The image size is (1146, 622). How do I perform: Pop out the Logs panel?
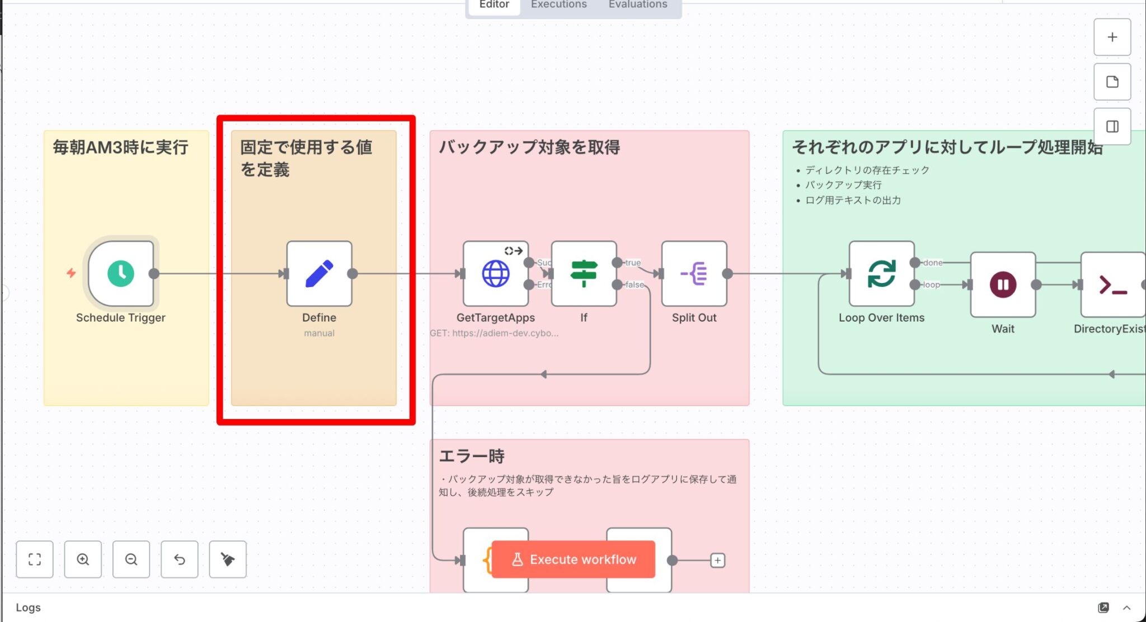(x=1103, y=607)
